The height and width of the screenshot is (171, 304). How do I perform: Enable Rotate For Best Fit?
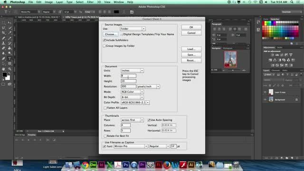pos(105,136)
